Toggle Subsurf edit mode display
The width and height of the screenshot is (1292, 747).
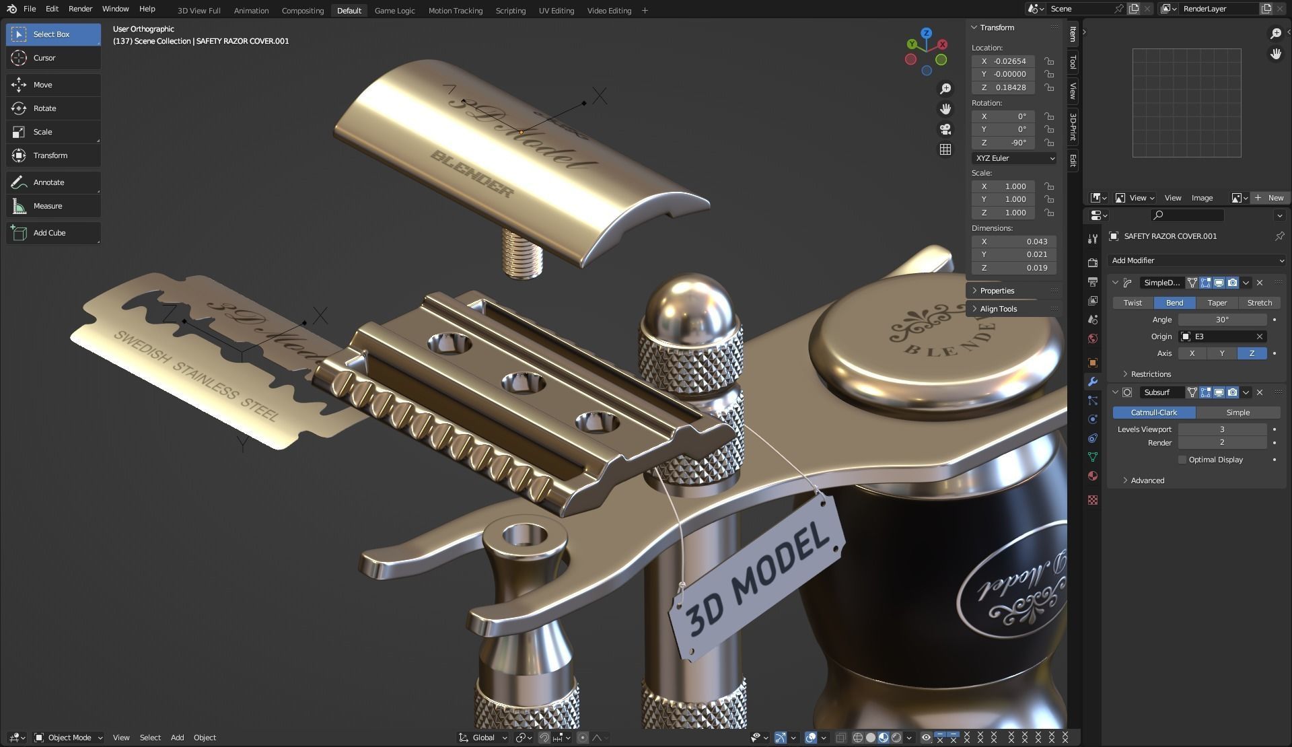coord(1205,392)
